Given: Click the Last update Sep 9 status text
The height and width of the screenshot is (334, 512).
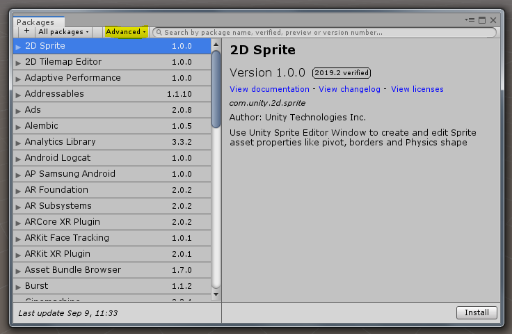Looking at the screenshot, I should pos(68,313).
